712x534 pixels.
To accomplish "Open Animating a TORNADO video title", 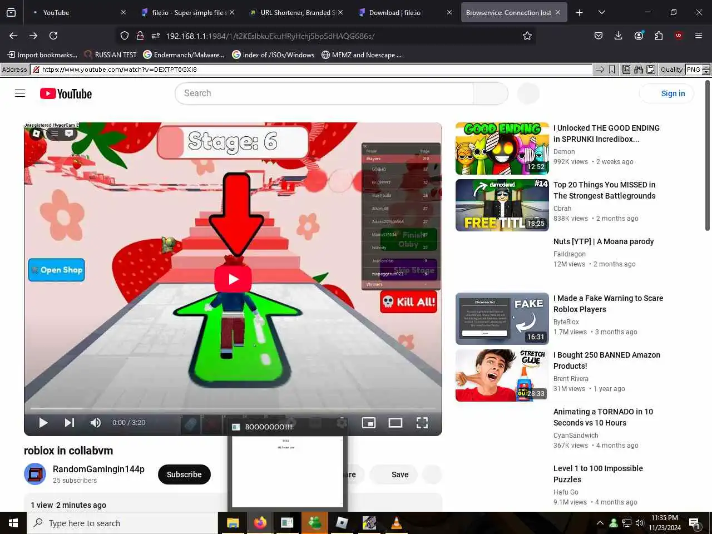I will (603, 417).
